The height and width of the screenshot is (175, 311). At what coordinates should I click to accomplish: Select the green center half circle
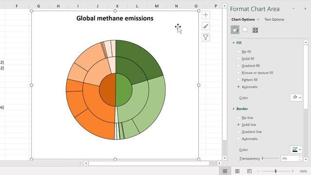124,89
